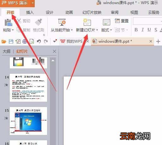Open the 开始 (Home) ribbon tab

tap(10, 13)
